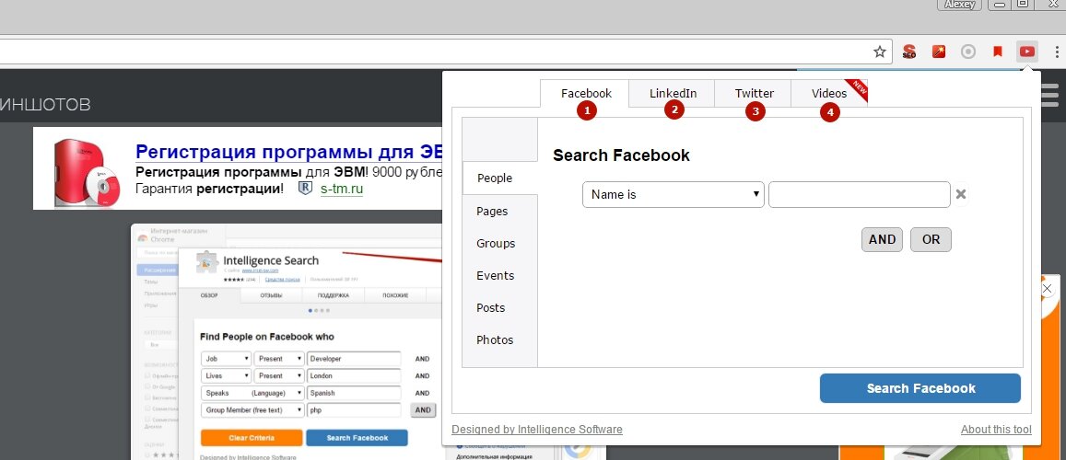Select Groups in the side list

click(496, 244)
